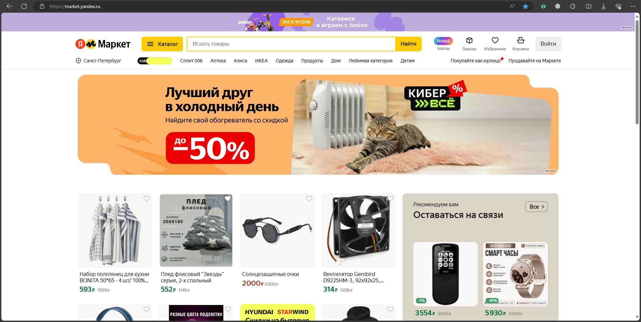Click the page vertical scrollbar
This screenshot has height=322, width=641.
(637, 72)
